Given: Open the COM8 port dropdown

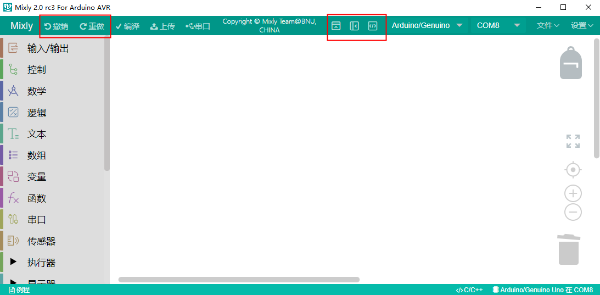Looking at the screenshot, I should [x=498, y=25].
